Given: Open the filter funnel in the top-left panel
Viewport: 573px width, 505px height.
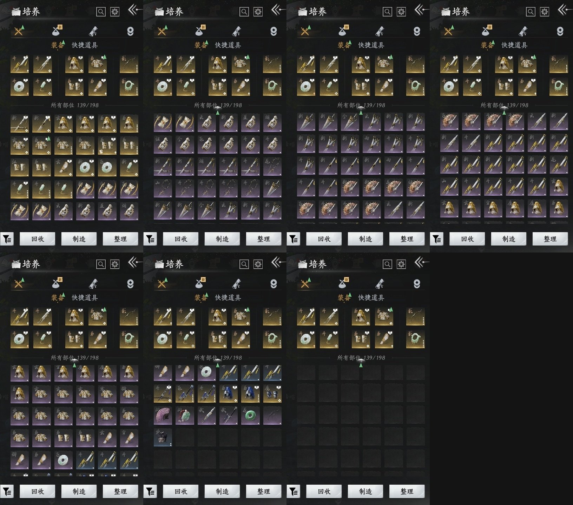Looking at the screenshot, I should [7, 239].
